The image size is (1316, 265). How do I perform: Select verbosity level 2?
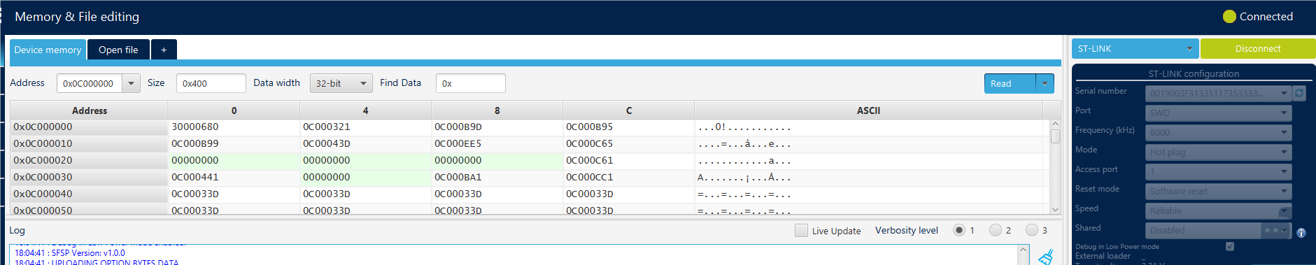pyautogui.click(x=996, y=230)
